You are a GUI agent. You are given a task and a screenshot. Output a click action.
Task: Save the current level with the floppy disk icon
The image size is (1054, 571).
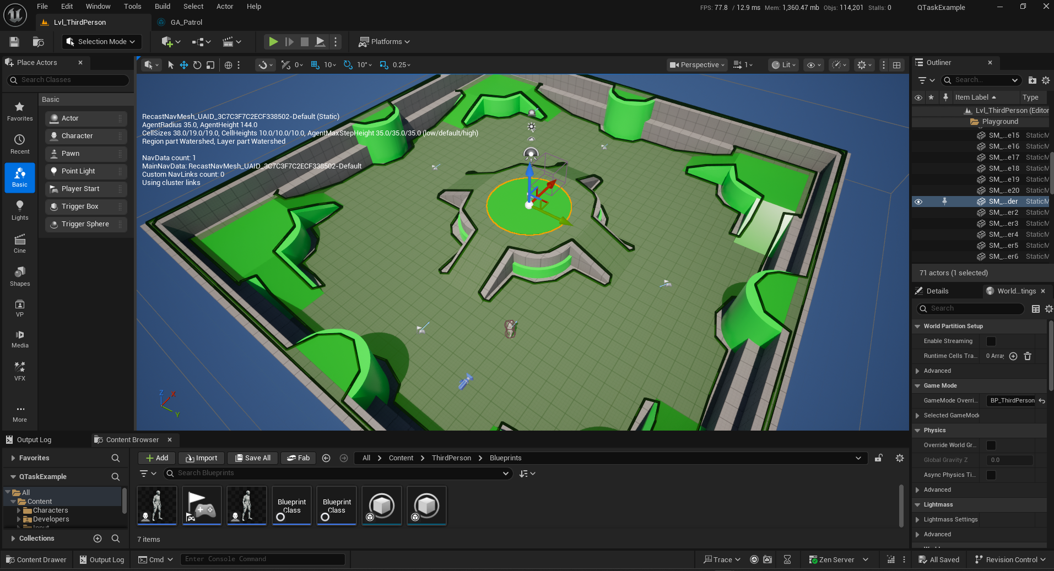[x=14, y=42]
